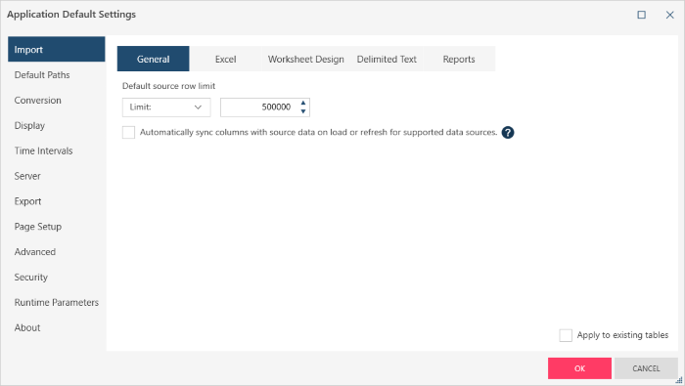Decrease the row limit with the down arrow
Screen dimensions: 685x386
303,111
